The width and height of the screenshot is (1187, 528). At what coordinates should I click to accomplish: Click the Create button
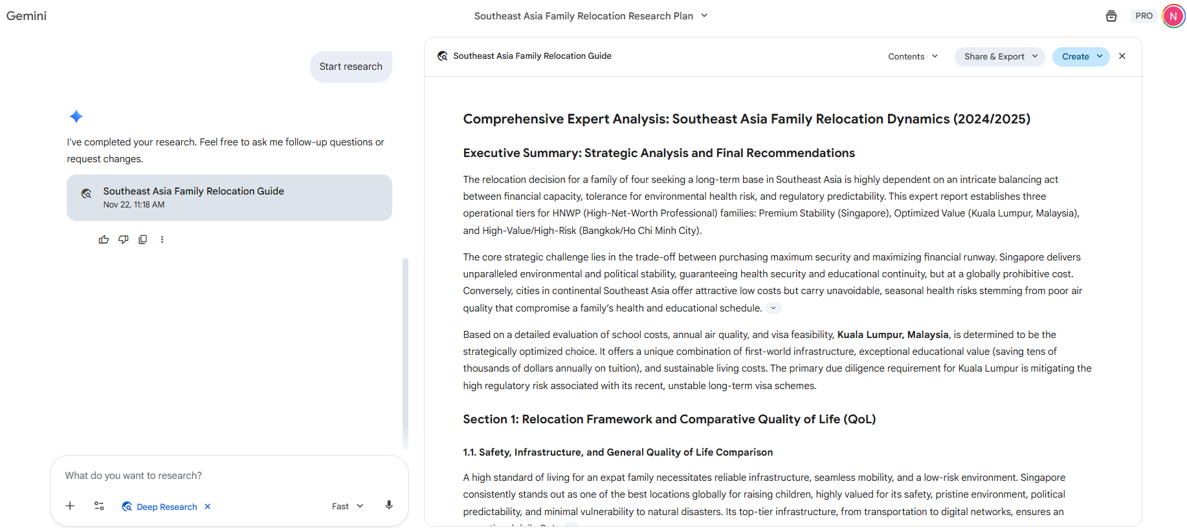click(x=1080, y=57)
